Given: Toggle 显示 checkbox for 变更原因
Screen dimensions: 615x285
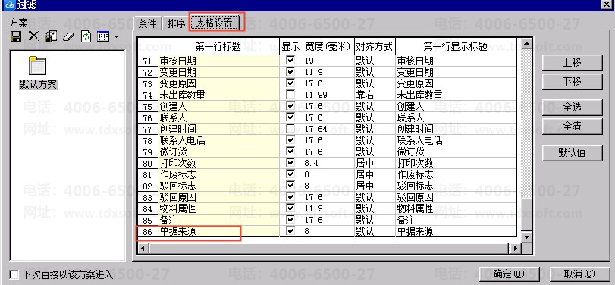Looking at the screenshot, I should (x=290, y=83).
